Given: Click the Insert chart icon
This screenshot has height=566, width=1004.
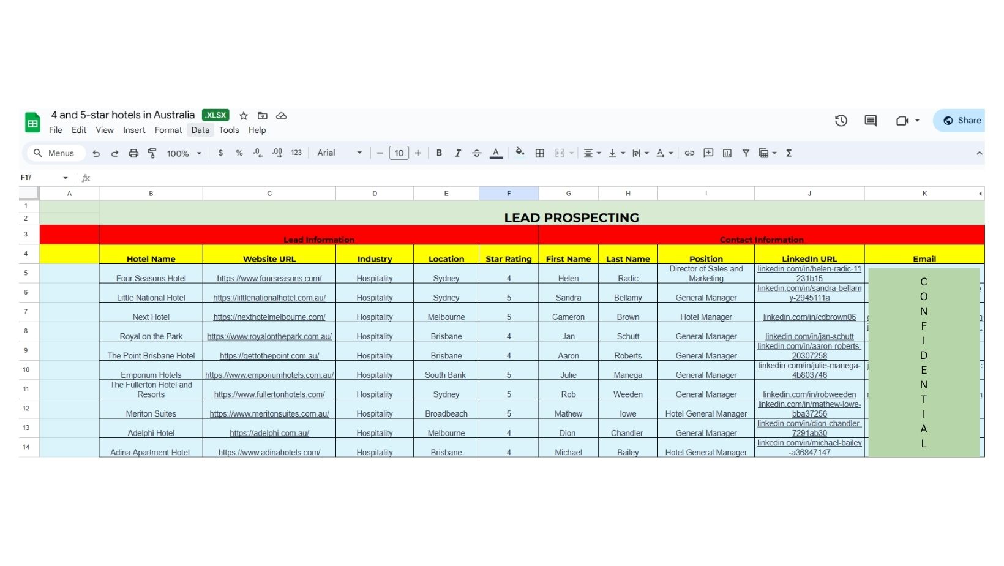Looking at the screenshot, I should click(727, 153).
